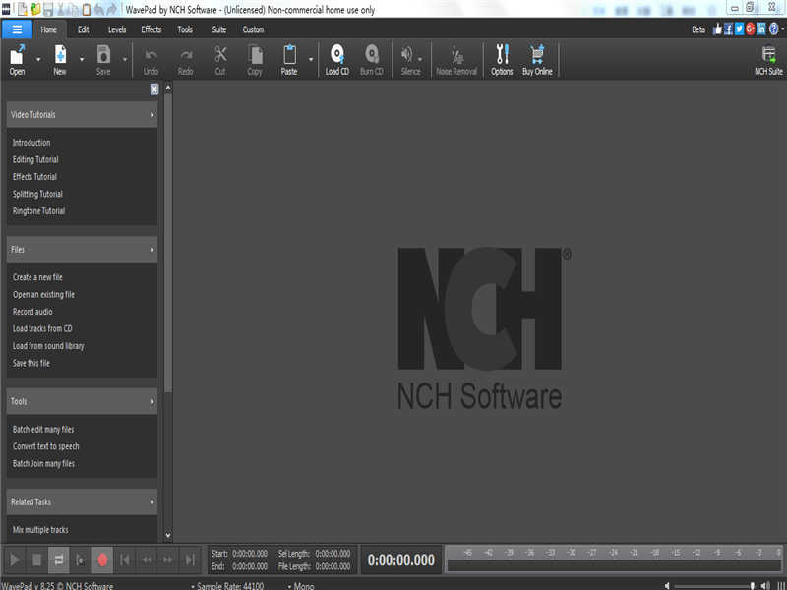Start playback with the Play button
Image resolution: width=787 pixels, height=590 pixels.
[x=15, y=560]
